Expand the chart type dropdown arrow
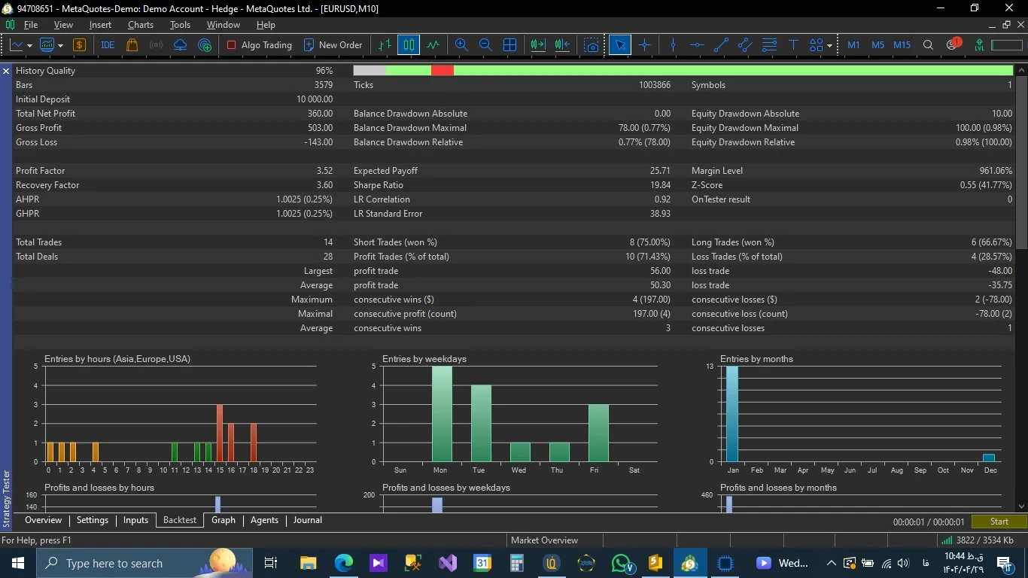Screen dimensions: 1028x578 [29, 46]
